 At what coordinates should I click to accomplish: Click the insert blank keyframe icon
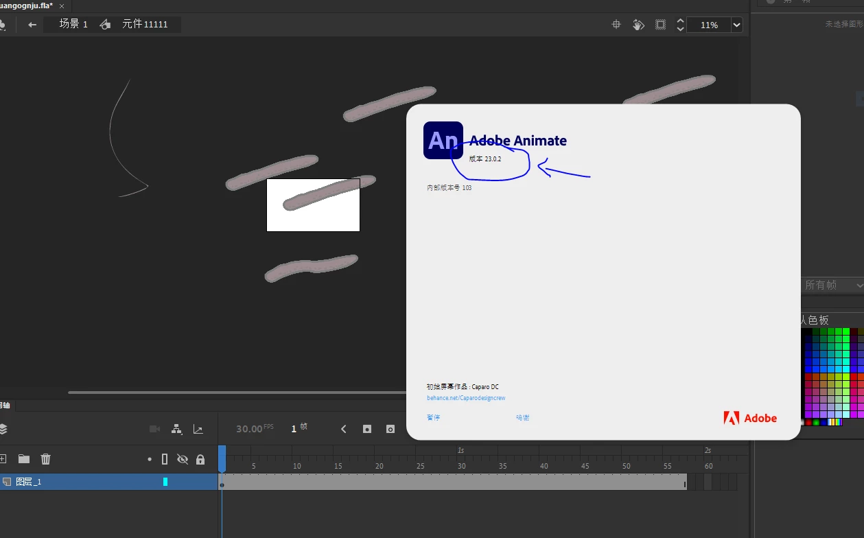(390, 429)
